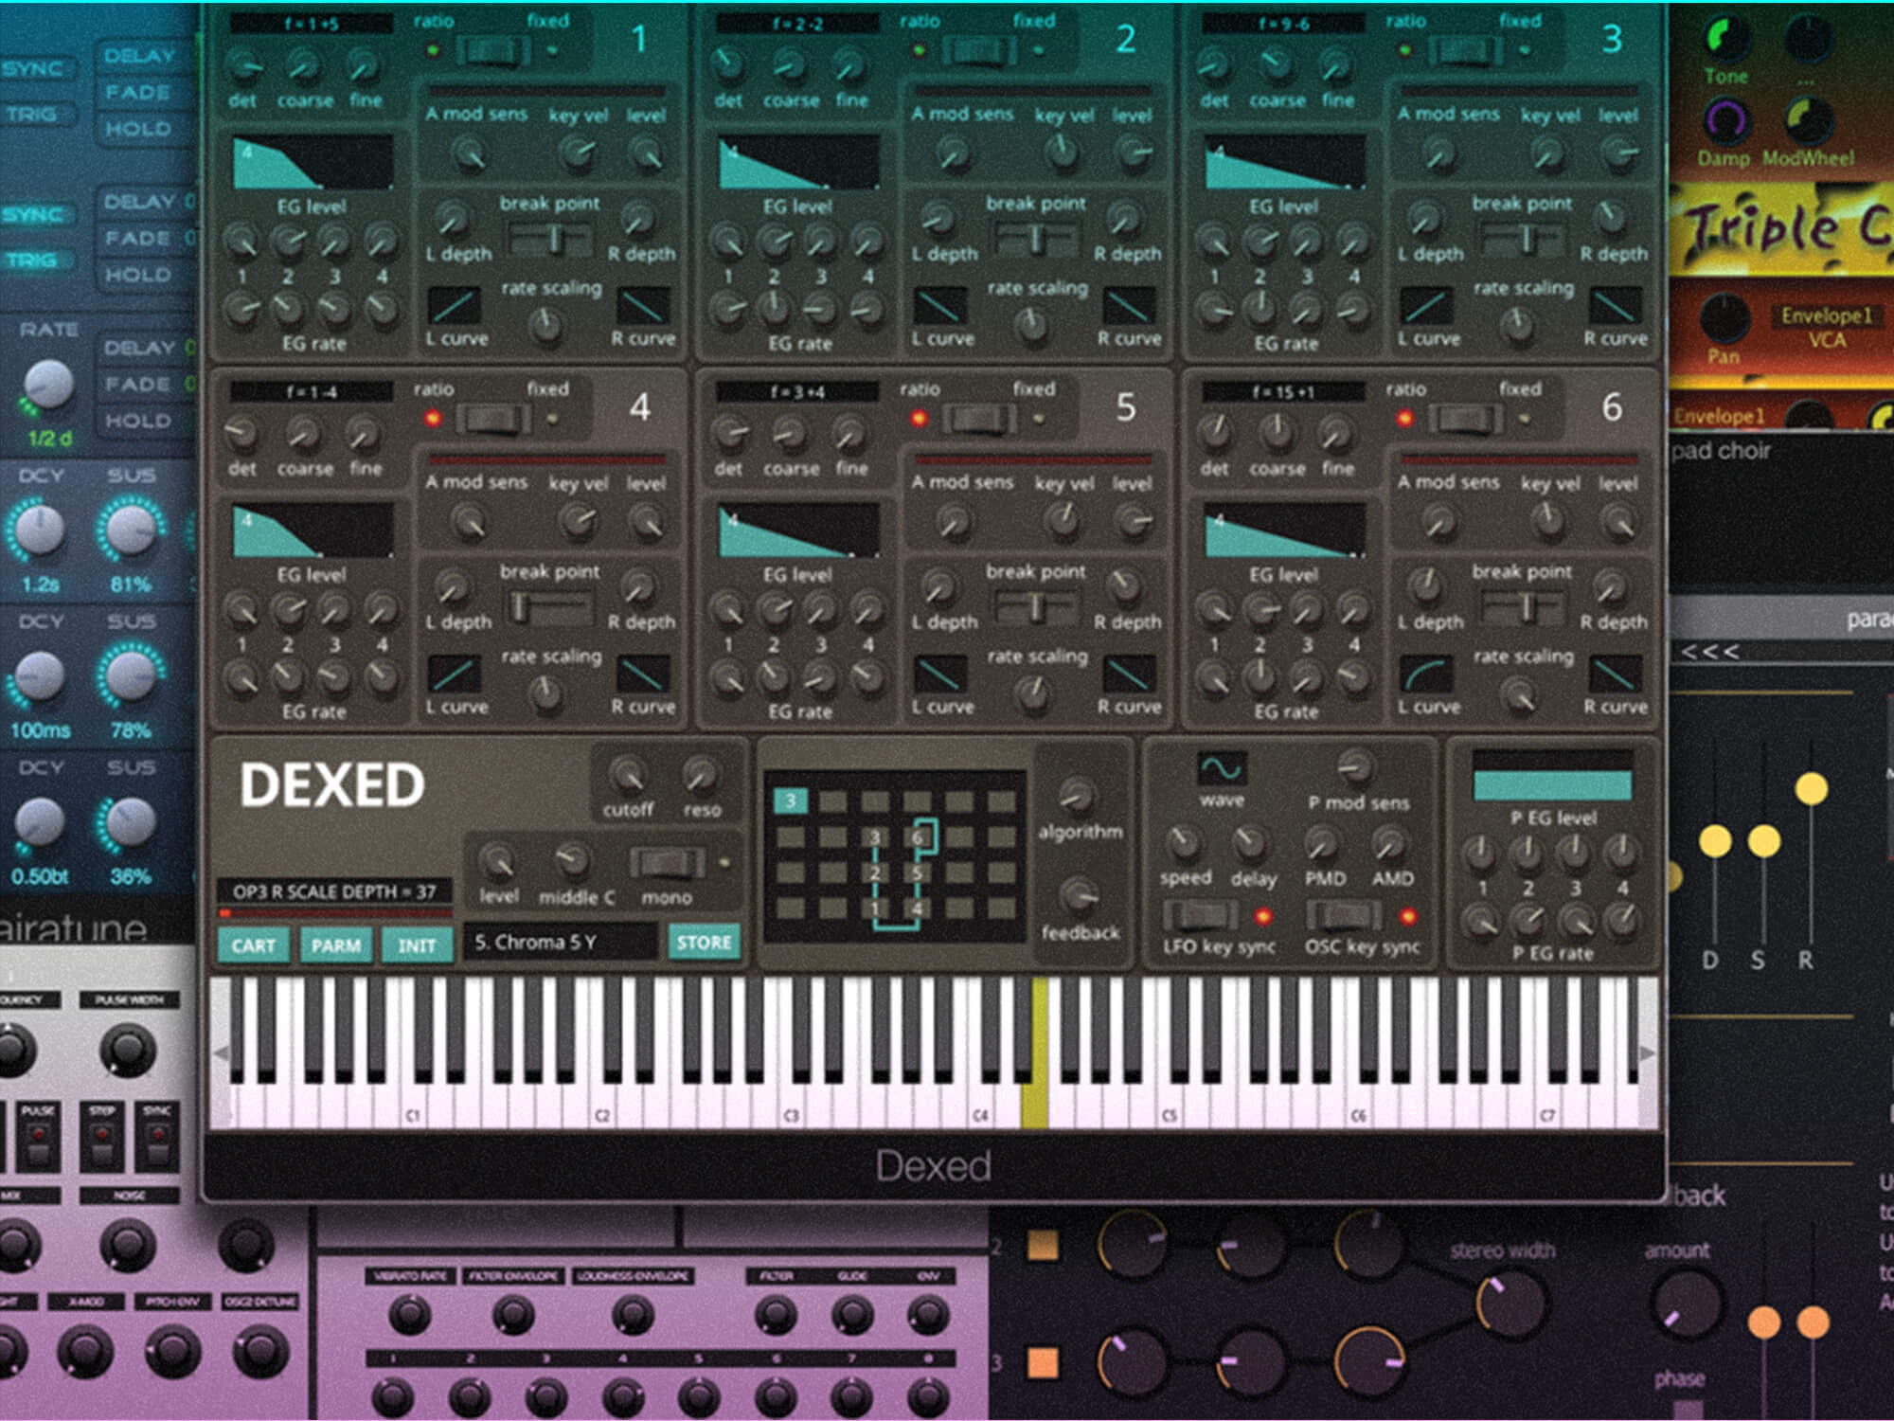This screenshot has height=1421, width=1894.
Task: Click the INIT button
Action: coord(417,945)
